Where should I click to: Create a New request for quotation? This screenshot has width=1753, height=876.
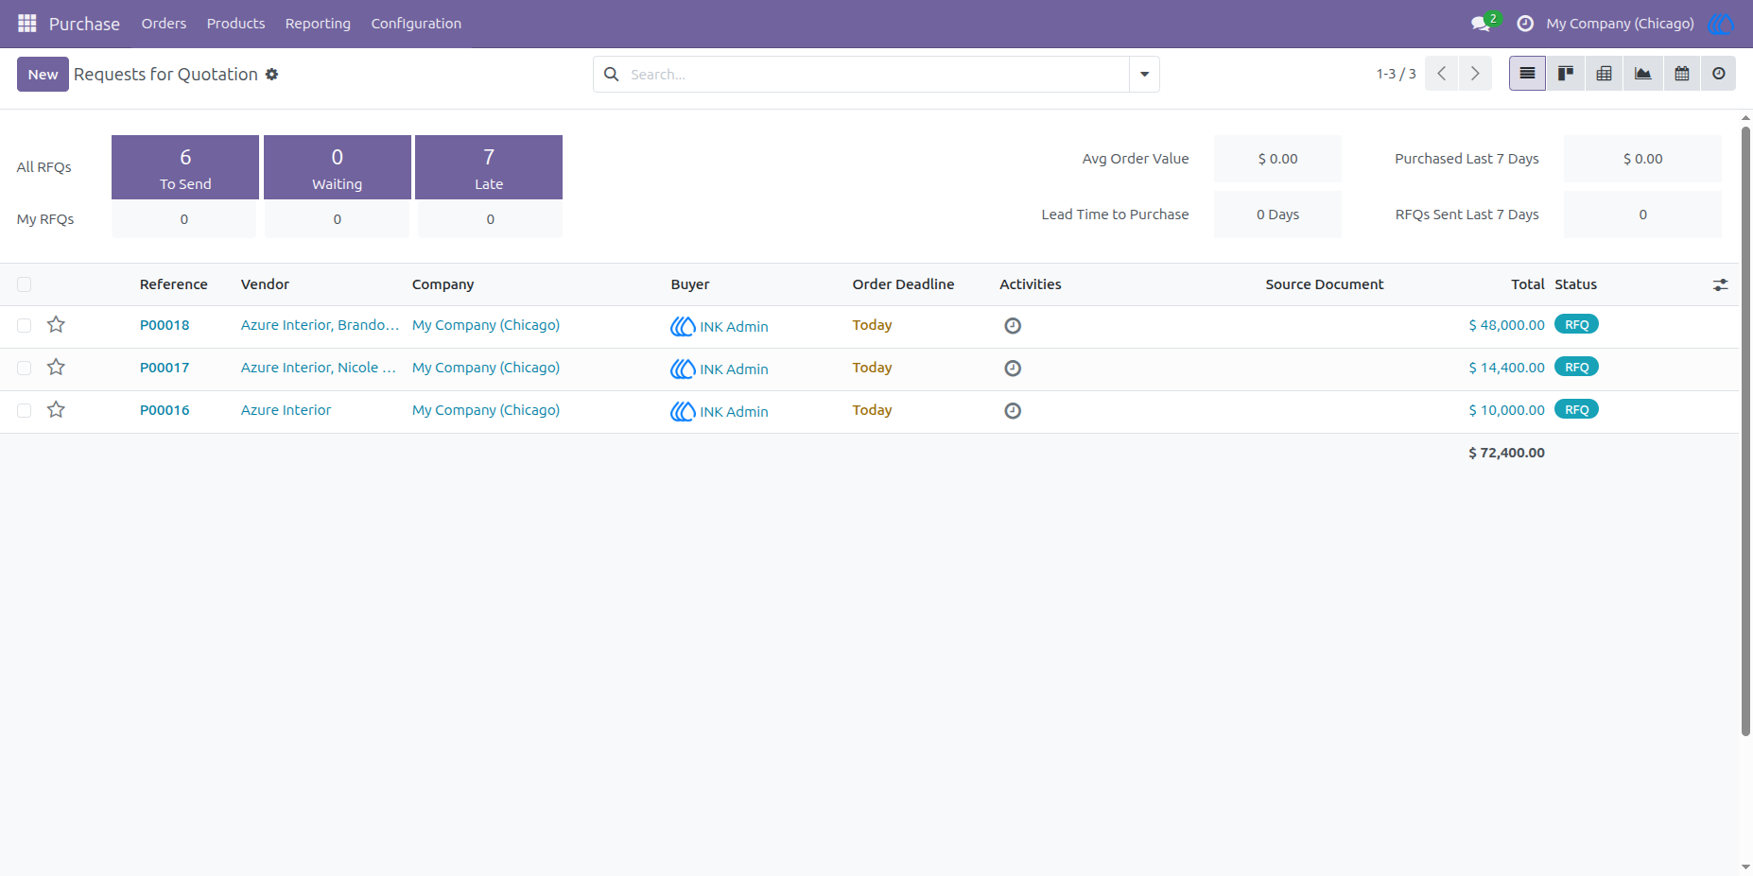[43, 75]
